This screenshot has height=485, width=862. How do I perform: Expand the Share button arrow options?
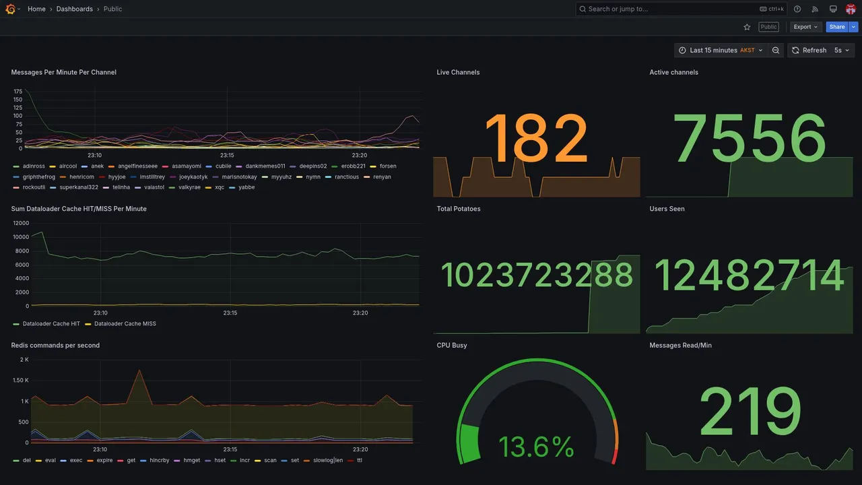click(x=854, y=27)
